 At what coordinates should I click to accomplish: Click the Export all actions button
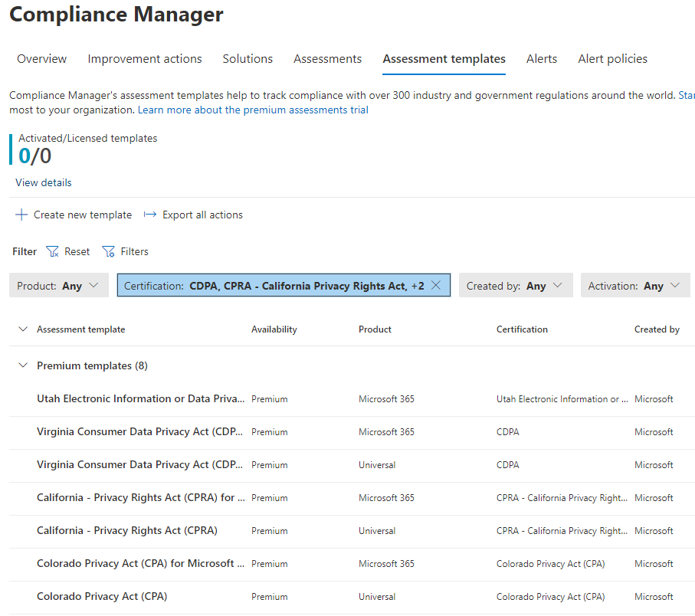tap(193, 215)
